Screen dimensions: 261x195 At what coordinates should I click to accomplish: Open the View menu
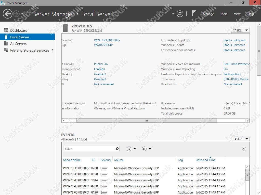point(237,14)
